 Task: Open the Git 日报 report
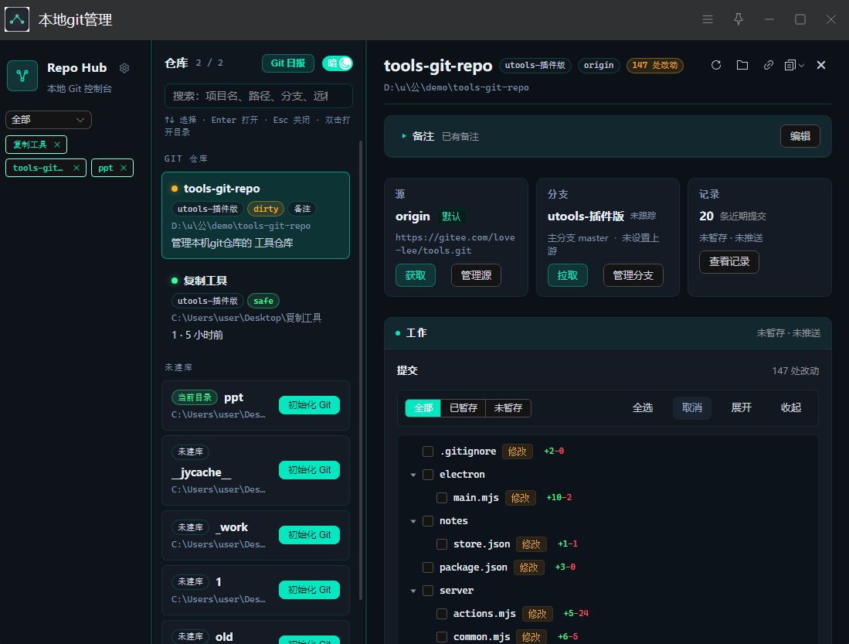(288, 63)
